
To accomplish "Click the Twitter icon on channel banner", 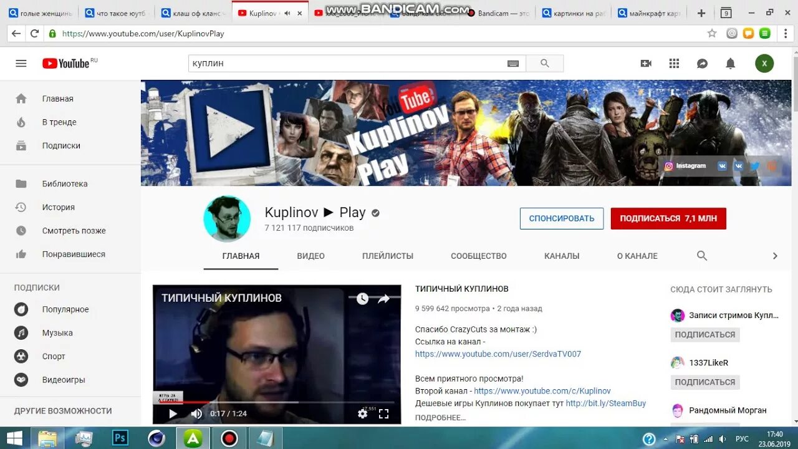I will (x=755, y=166).
